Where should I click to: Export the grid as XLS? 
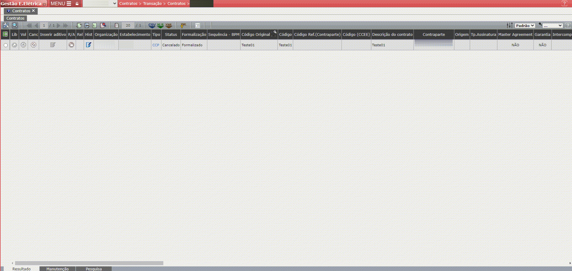point(160,25)
